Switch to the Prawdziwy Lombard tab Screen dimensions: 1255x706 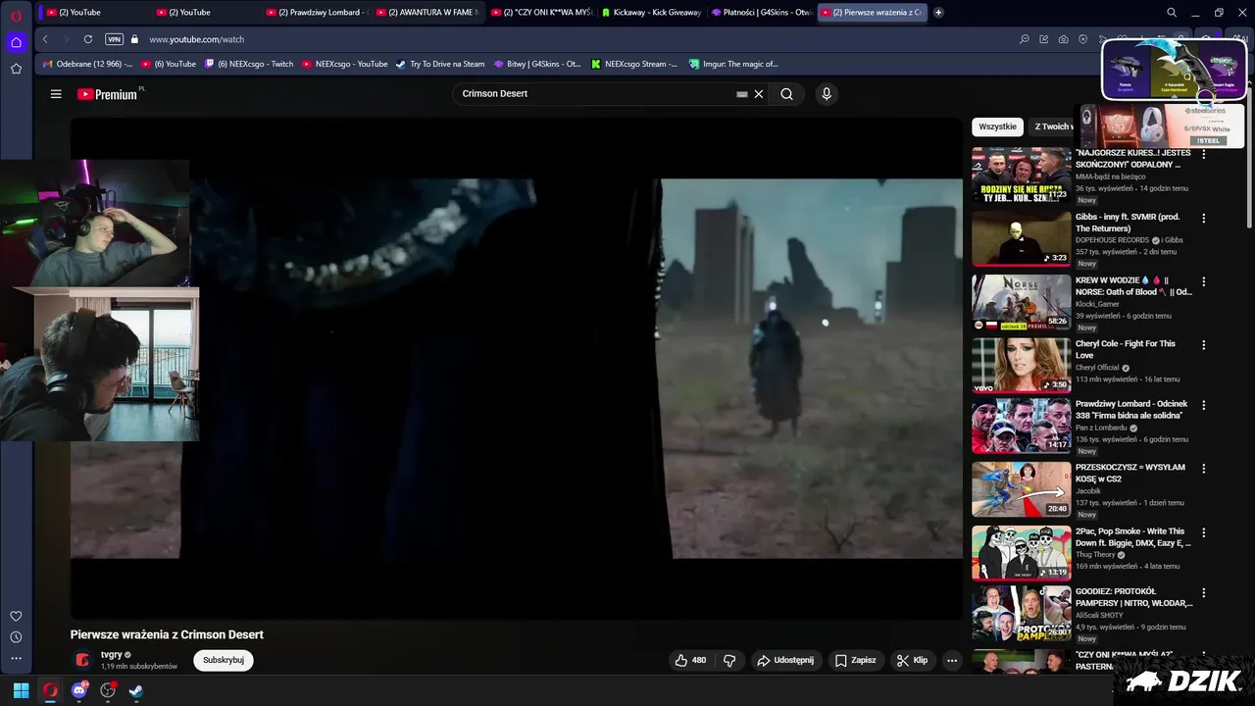click(316, 13)
